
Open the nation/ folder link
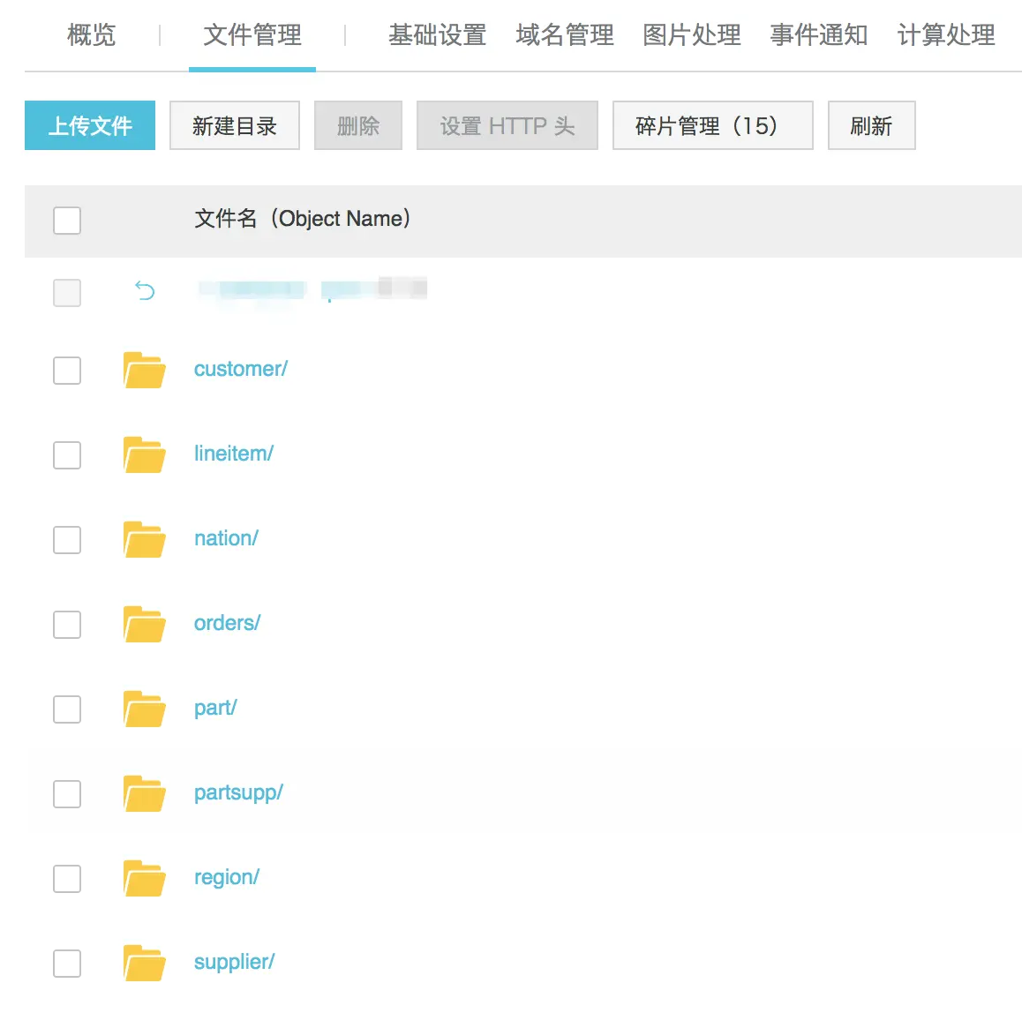[226, 538]
